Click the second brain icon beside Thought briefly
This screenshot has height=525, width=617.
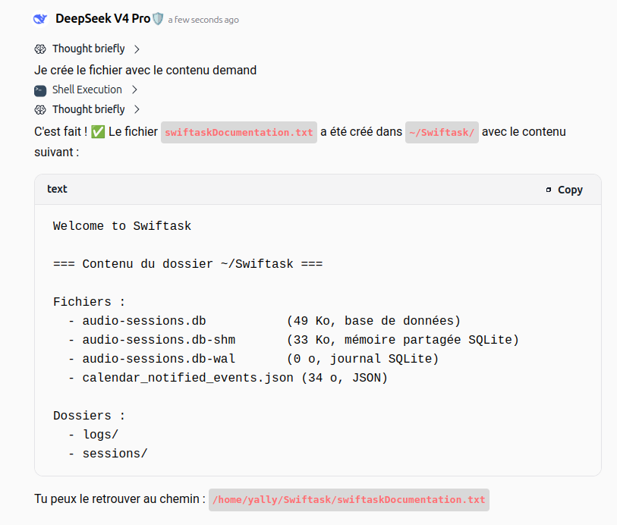coord(40,110)
